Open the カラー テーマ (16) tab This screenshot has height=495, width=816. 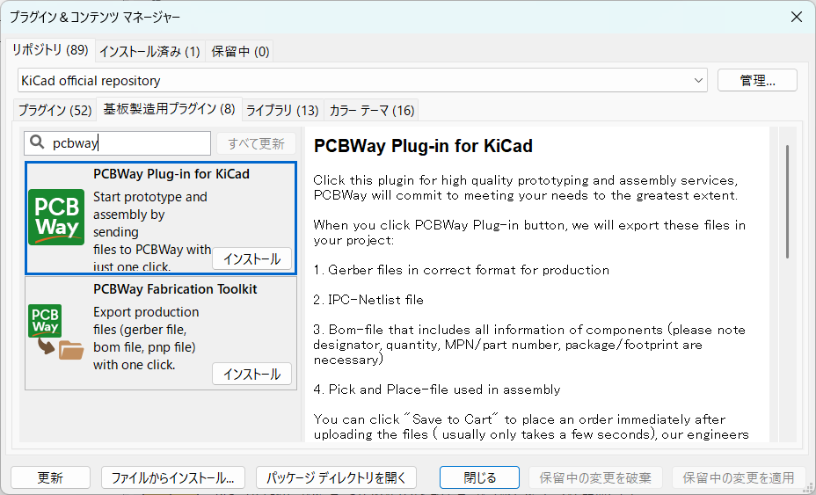pyautogui.click(x=372, y=111)
